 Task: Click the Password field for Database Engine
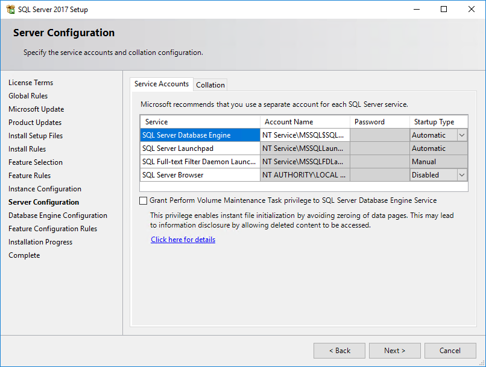click(380, 135)
